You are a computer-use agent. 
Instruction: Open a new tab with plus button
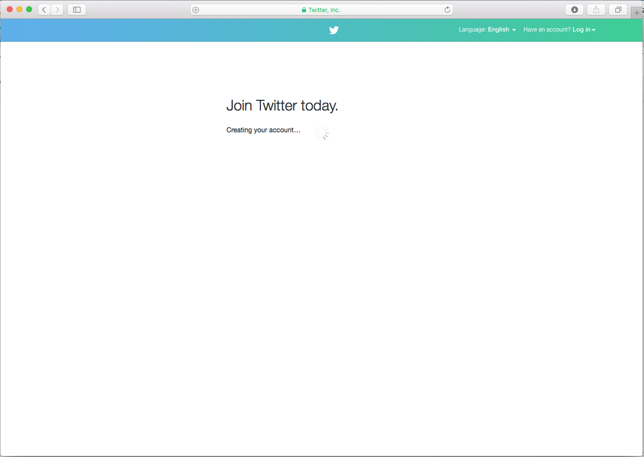pyautogui.click(x=637, y=12)
